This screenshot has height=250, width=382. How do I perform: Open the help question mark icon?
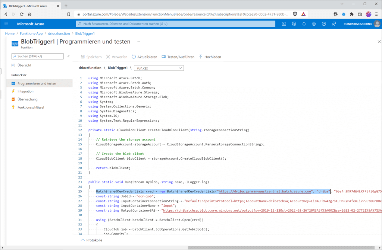[324, 24]
